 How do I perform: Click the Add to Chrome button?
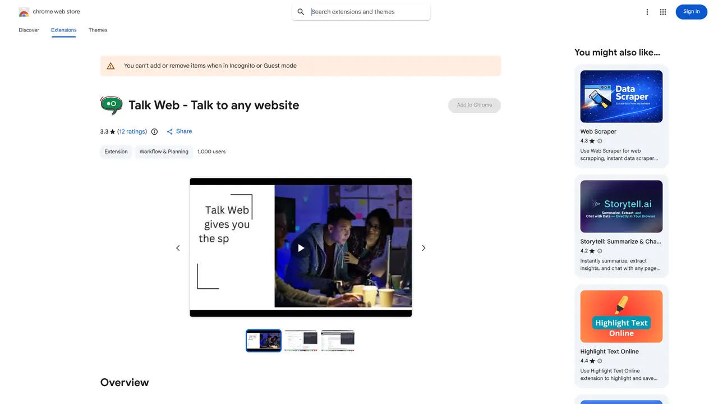[475, 105]
